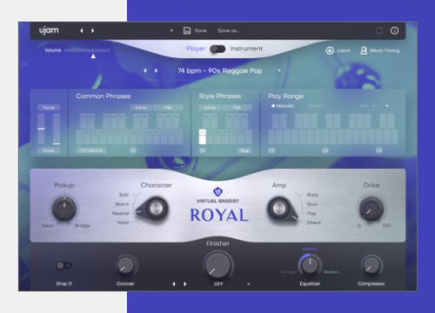Click highlighted C2 key in Style Phrases
This screenshot has height=313, width=435.
pos(203,137)
